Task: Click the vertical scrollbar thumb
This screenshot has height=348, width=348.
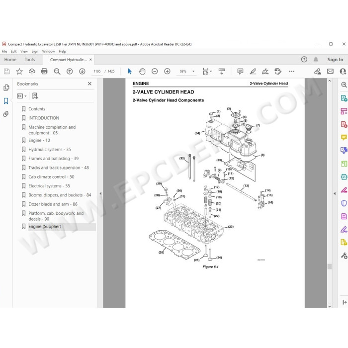Action: tap(330, 266)
